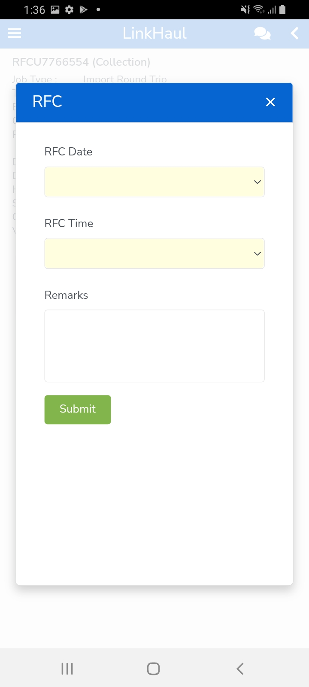Image resolution: width=309 pixels, height=687 pixels.
Task: Tap the back chevron in LinkHaul header
Action: point(294,33)
